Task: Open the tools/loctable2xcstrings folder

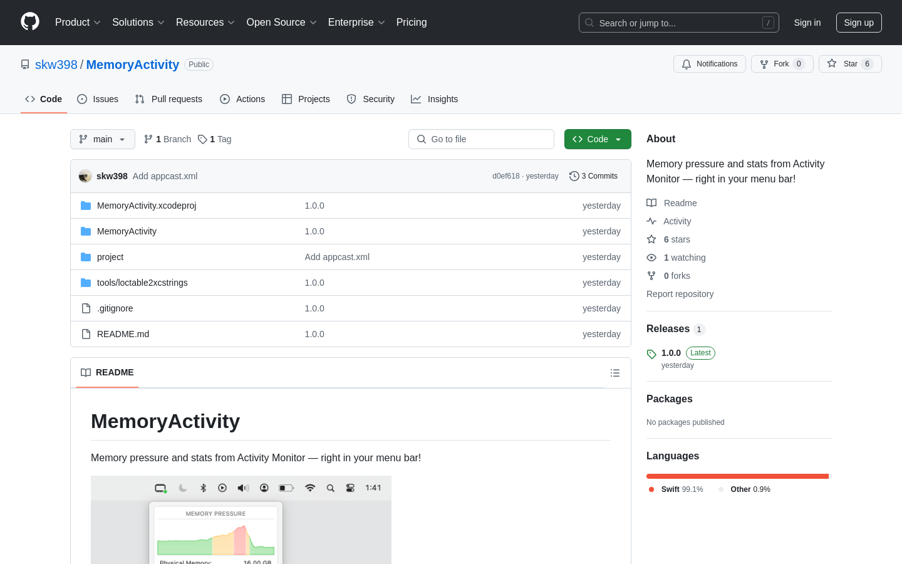Action: point(142,283)
